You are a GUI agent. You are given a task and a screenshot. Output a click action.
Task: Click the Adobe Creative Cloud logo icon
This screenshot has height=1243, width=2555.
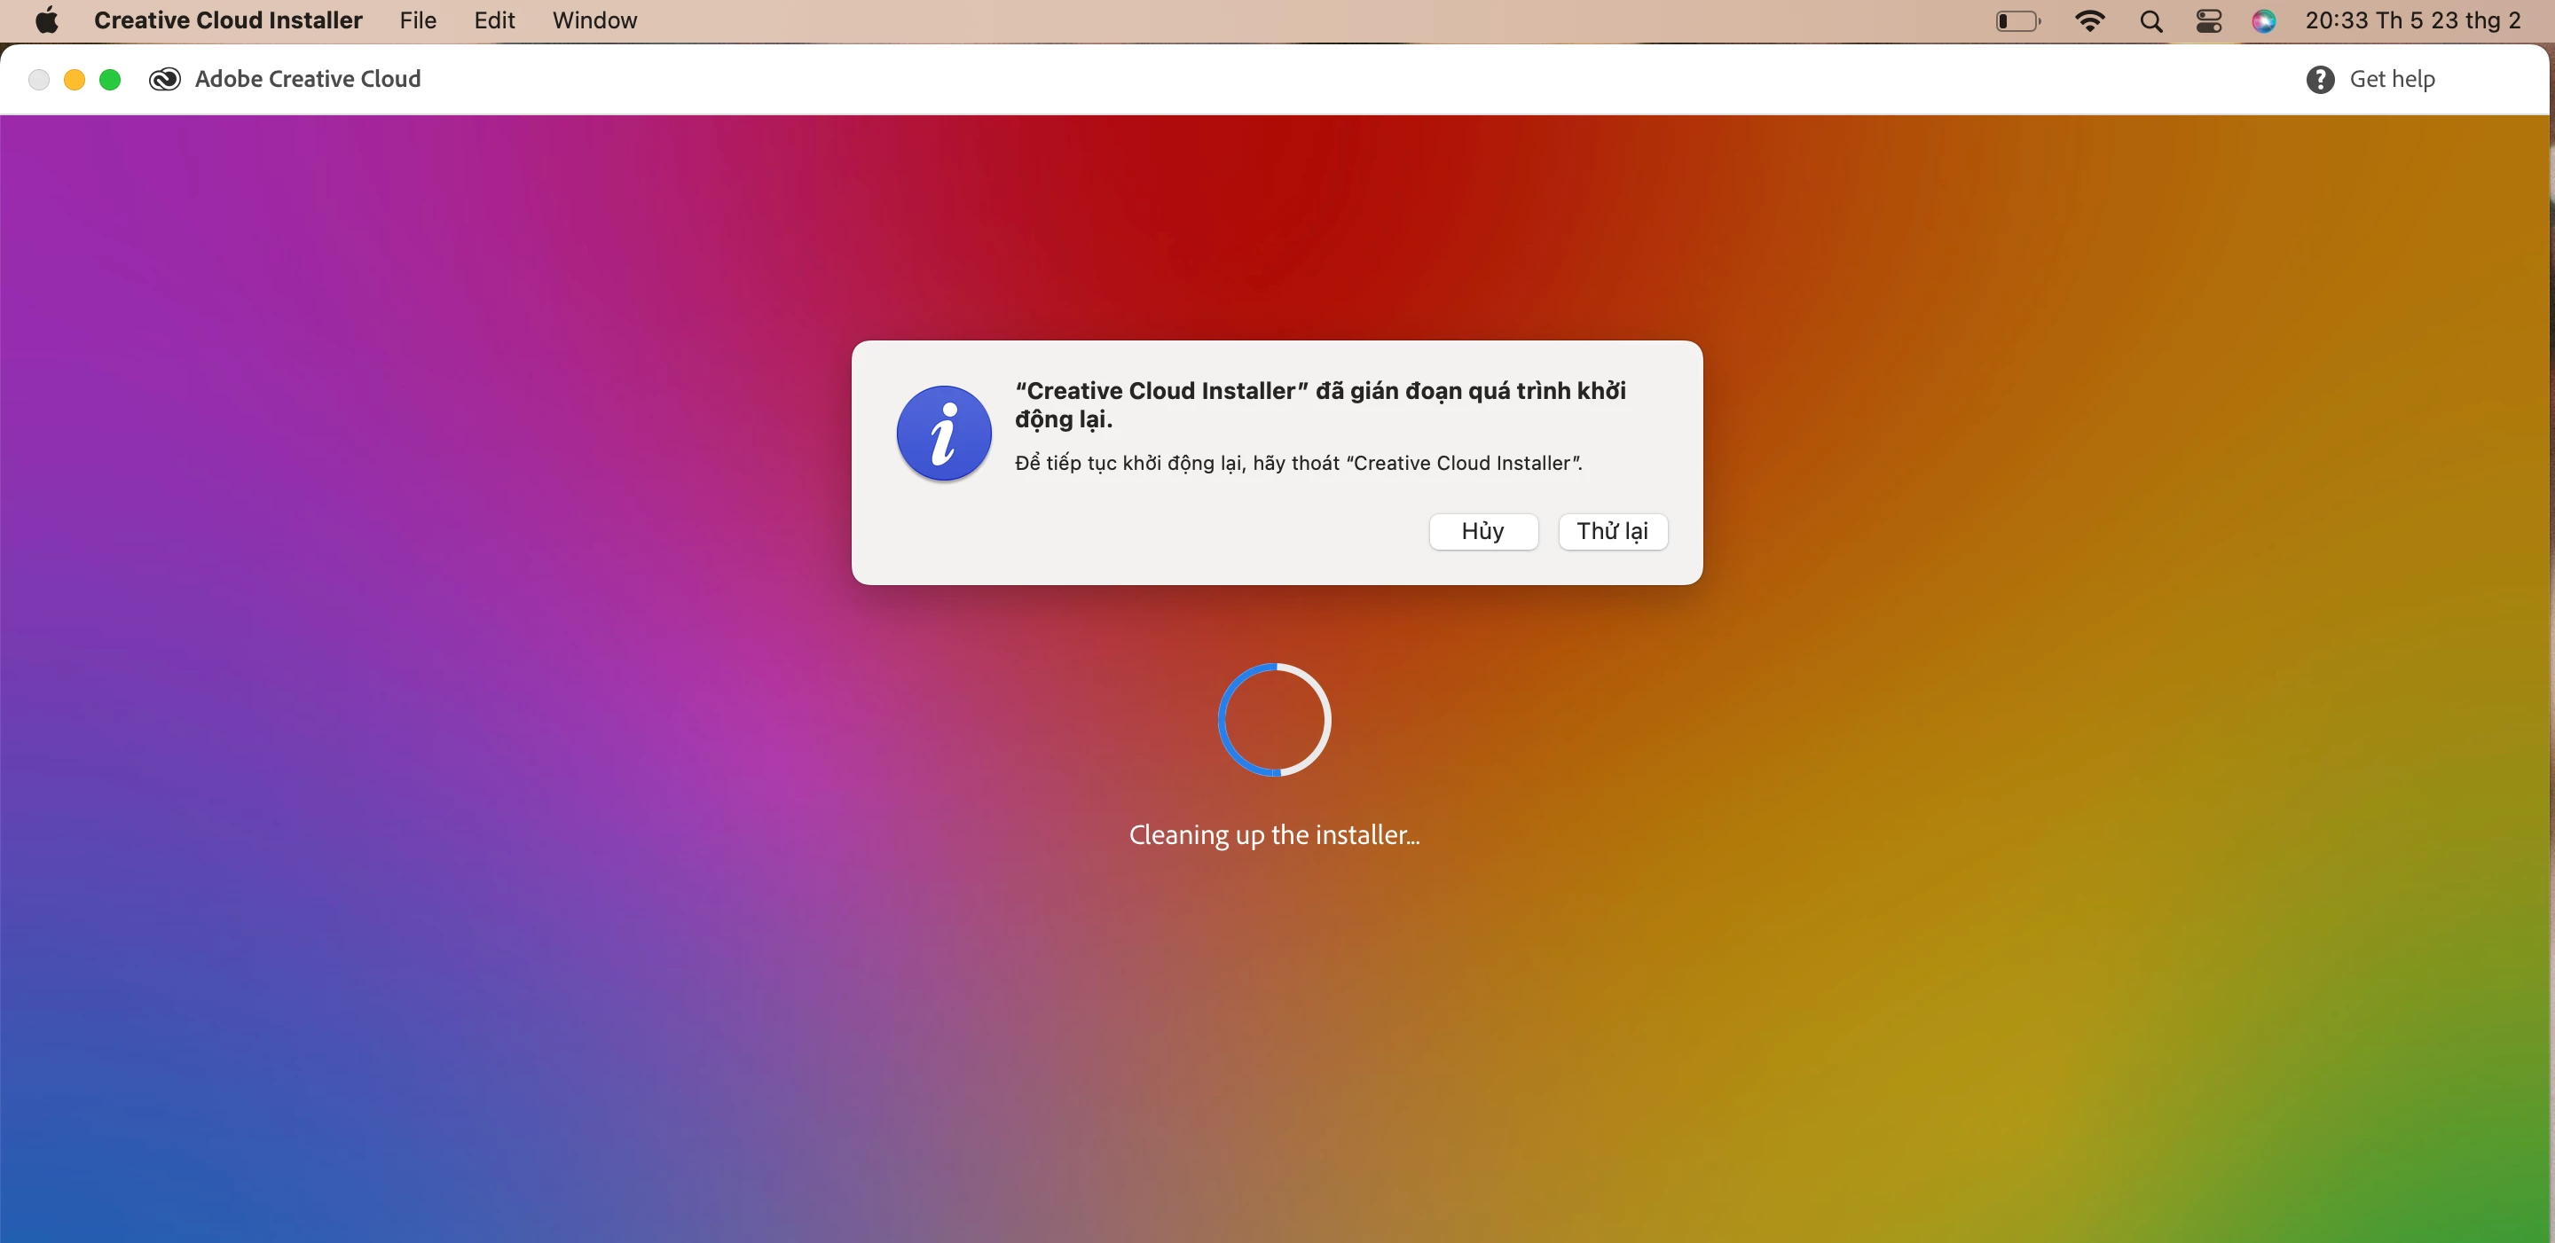(165, 79)
